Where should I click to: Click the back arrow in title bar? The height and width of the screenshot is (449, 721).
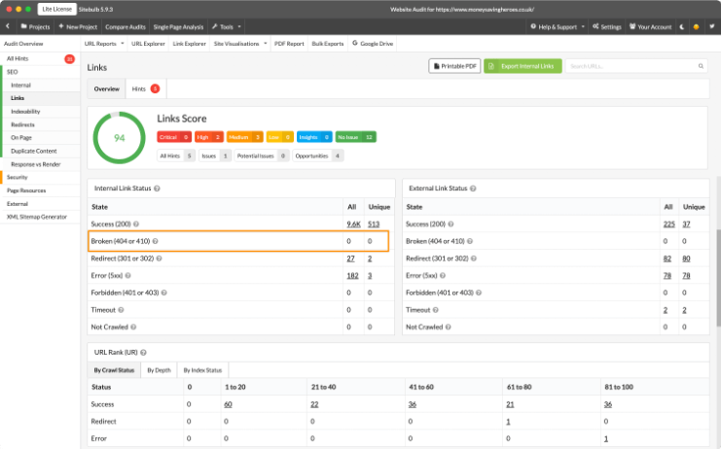[11, 27]
